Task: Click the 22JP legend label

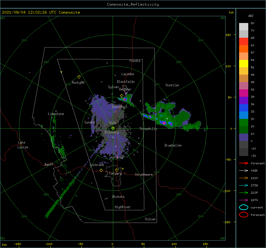Action: coord(254,193)
